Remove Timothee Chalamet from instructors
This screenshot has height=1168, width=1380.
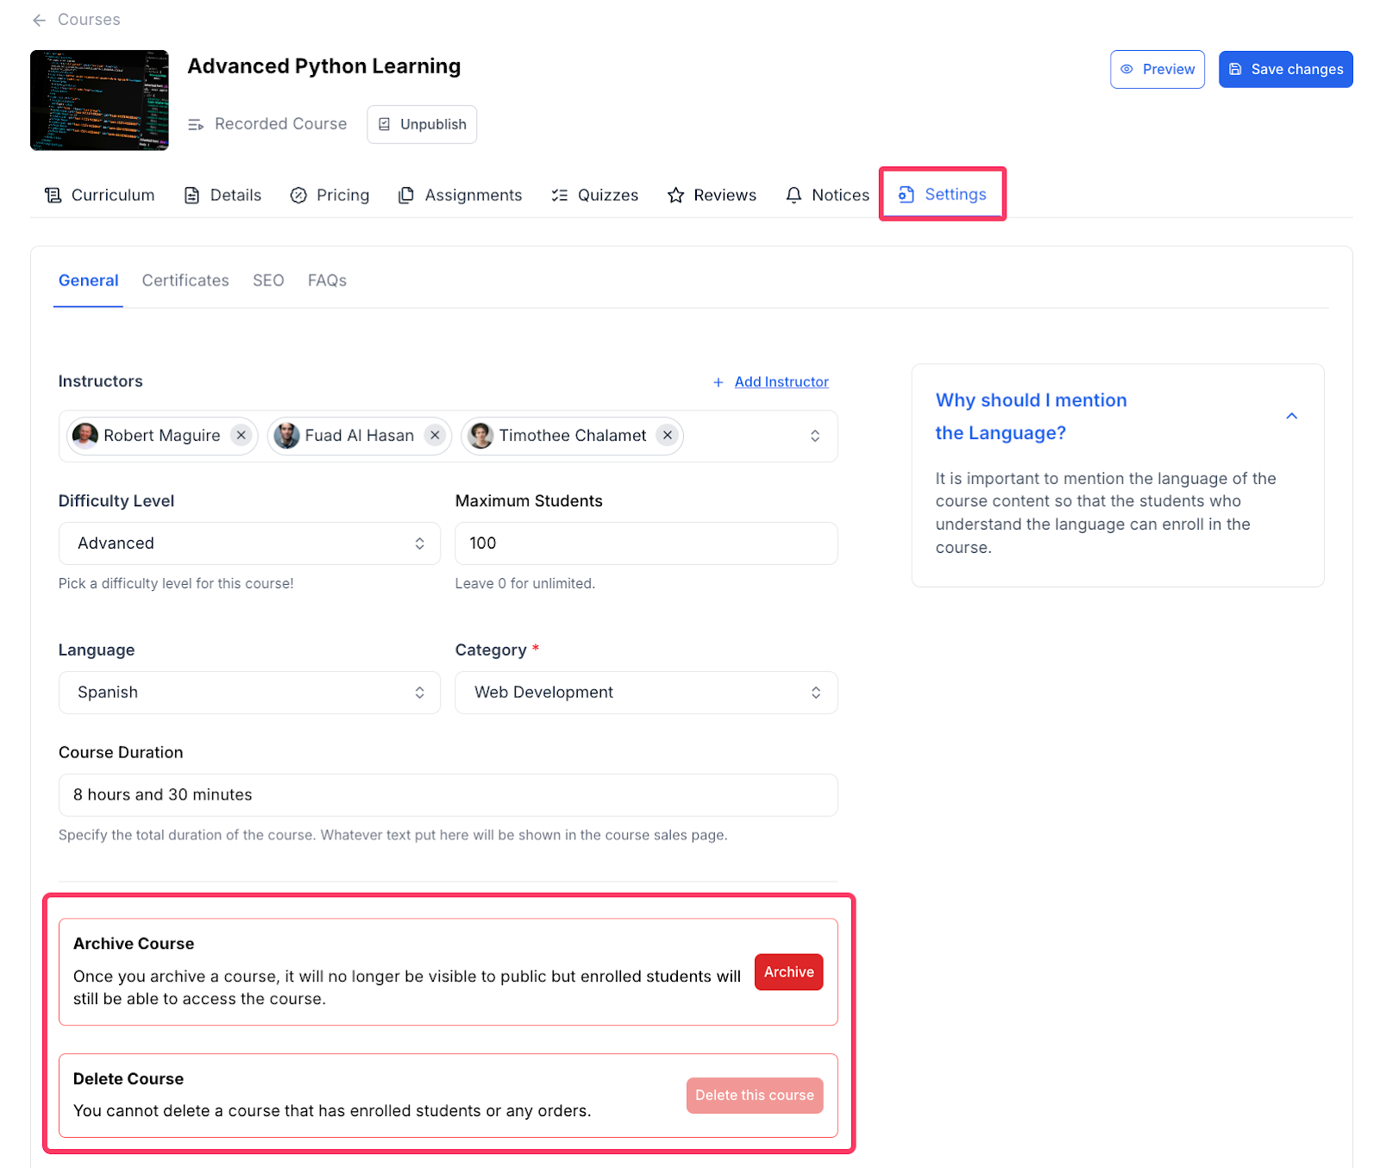coord(667,436)
